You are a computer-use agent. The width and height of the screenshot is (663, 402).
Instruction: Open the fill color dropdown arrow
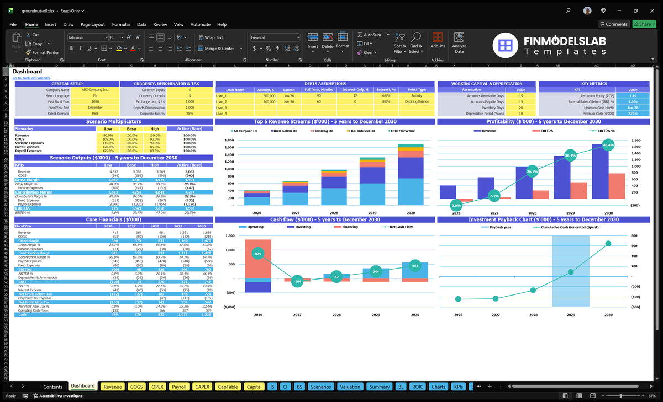click(x=125, y=49)
